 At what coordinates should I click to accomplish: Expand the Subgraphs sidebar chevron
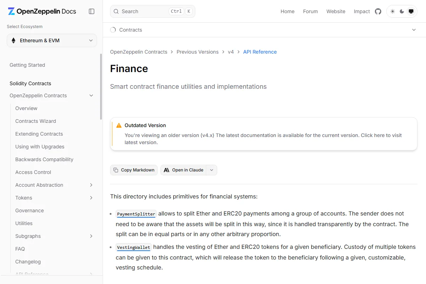tap(91, 236)
